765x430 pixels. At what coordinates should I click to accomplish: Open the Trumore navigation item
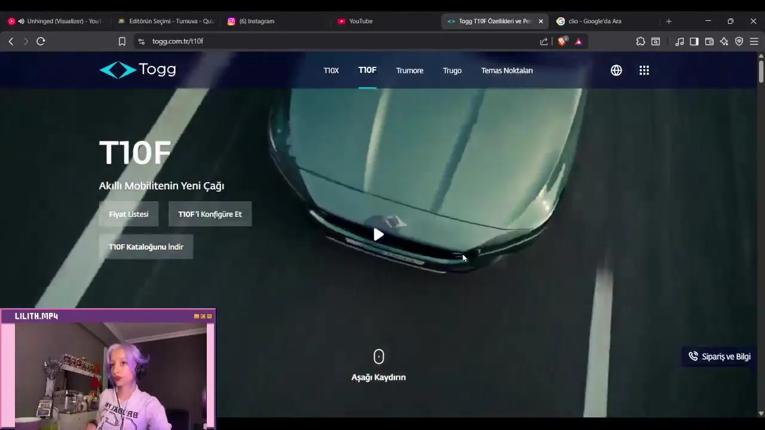click(x=409, y=70)
